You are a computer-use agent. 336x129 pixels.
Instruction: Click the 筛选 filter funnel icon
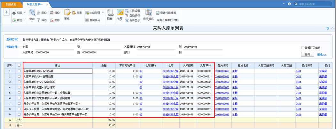coord(39,20)
